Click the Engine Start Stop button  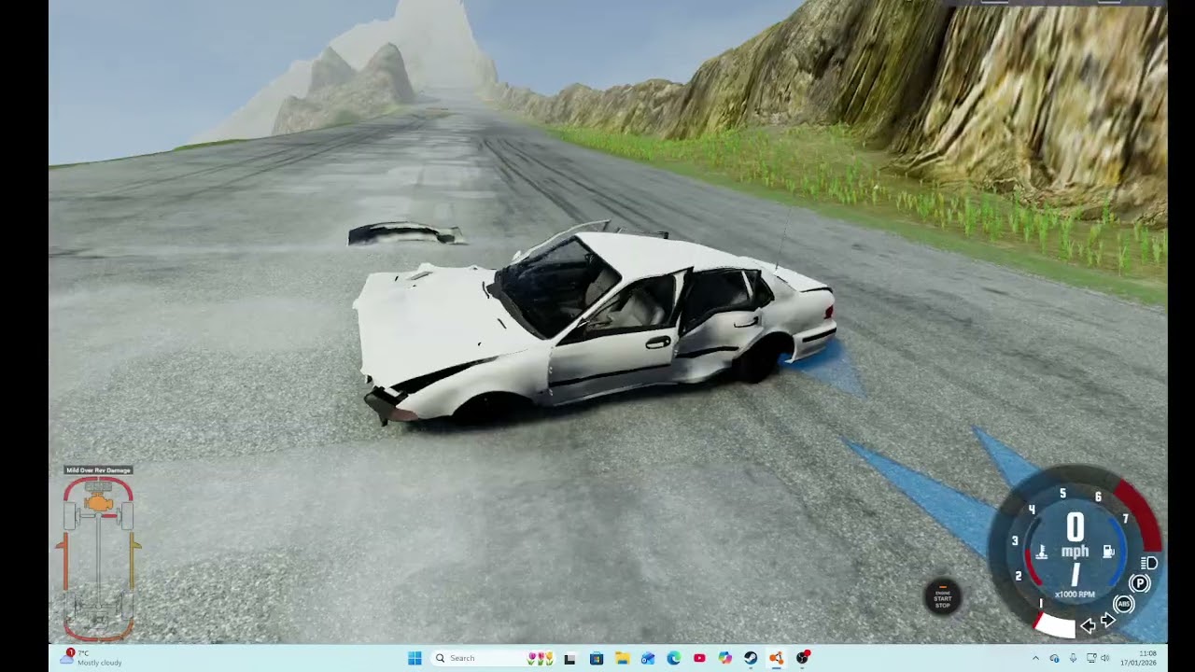tap(943, 597)
